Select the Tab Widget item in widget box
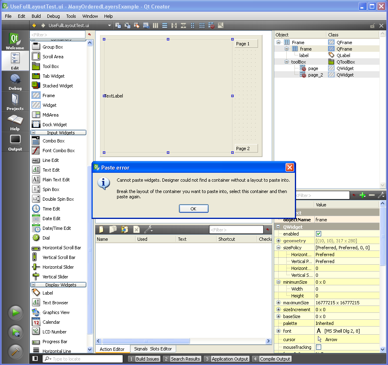The width and height of the screenshot is (388, 365). 53,76
